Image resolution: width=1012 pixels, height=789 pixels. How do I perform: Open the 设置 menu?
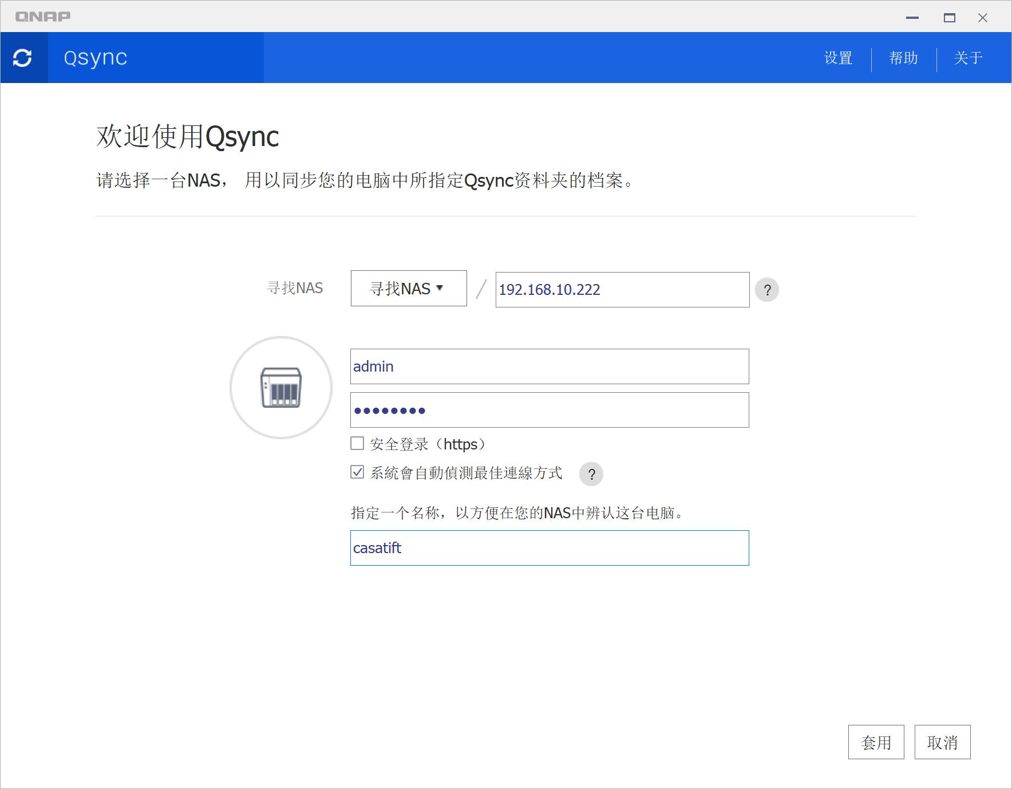[837, 57]
